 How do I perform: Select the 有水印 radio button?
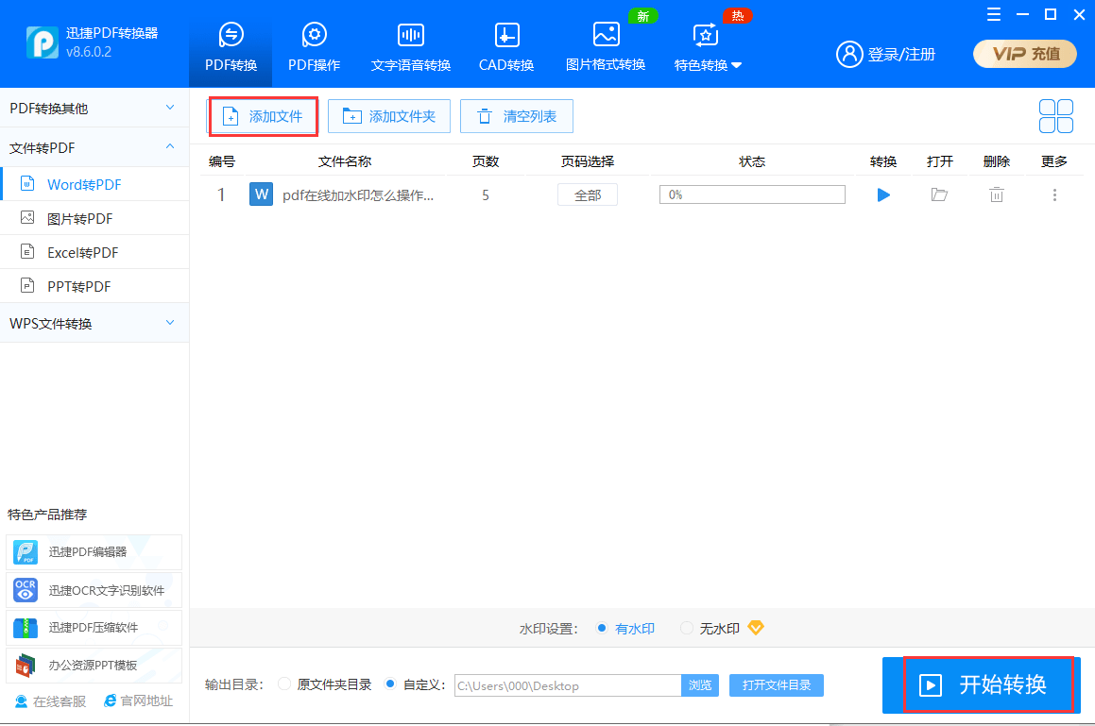point(601,628)
